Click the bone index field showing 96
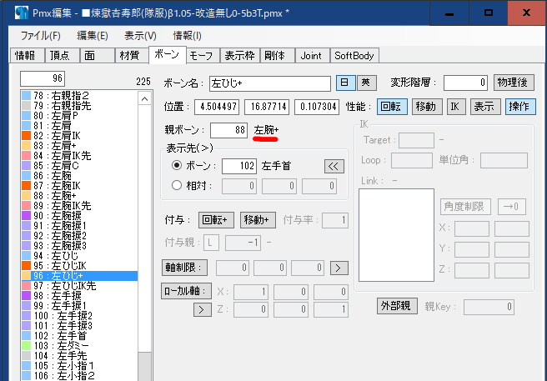 pyautogui.click(x=43, y=78)
